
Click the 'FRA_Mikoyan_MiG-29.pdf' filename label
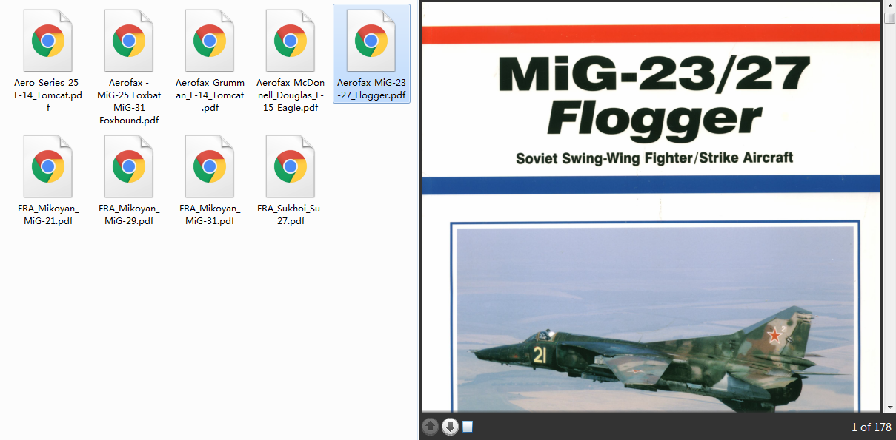coord(129,214)
